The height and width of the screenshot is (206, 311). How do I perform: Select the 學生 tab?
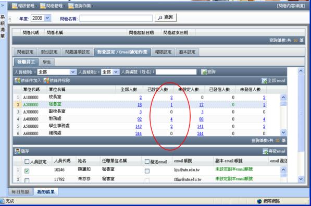47,62
